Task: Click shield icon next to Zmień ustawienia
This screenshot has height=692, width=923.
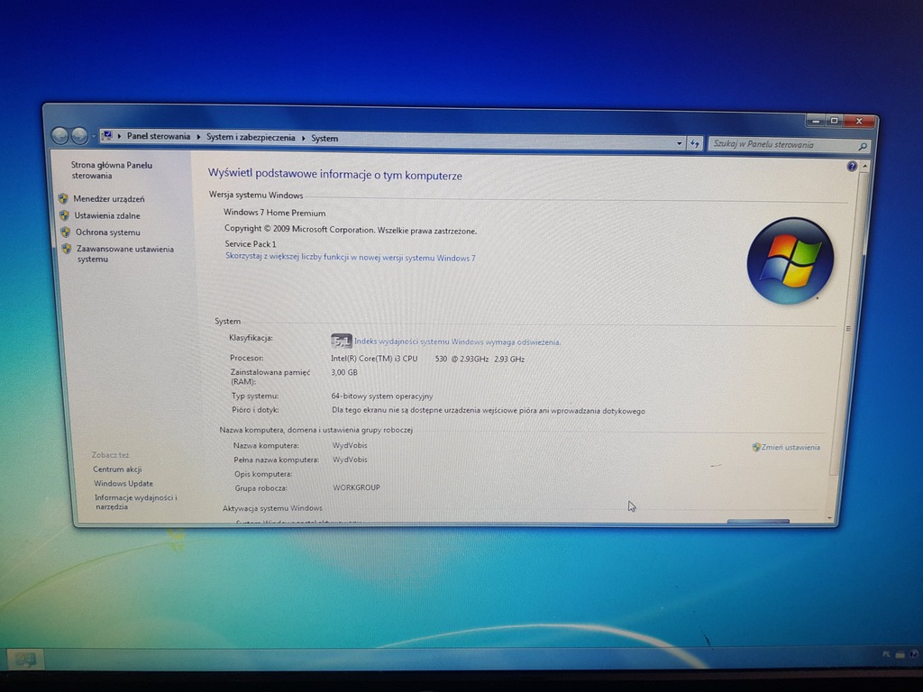Action: point(756,447)
